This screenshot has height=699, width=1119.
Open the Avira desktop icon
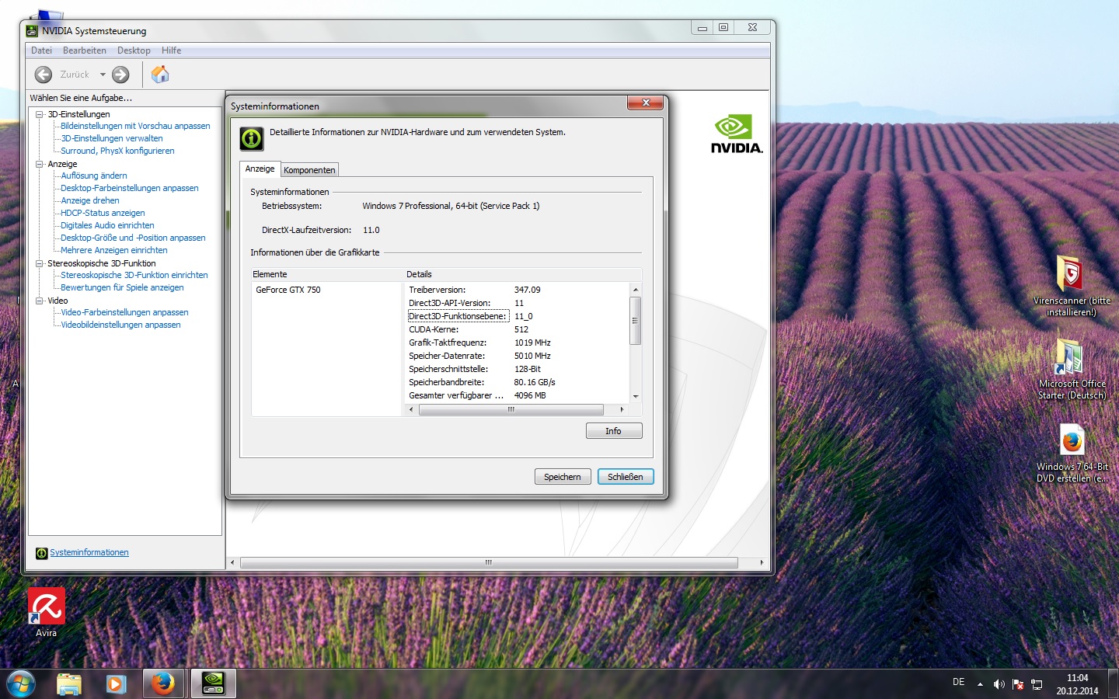point(47,612)
